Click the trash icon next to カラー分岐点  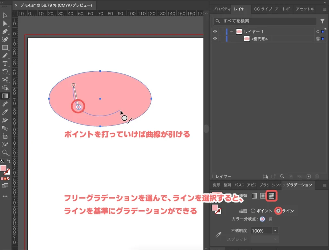(271, 219)
